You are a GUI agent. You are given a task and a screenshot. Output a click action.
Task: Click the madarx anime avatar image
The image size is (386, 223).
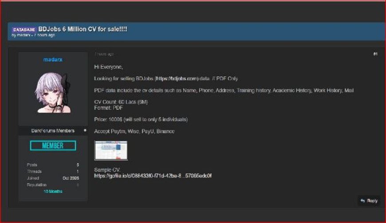click(x=53, y=92)
